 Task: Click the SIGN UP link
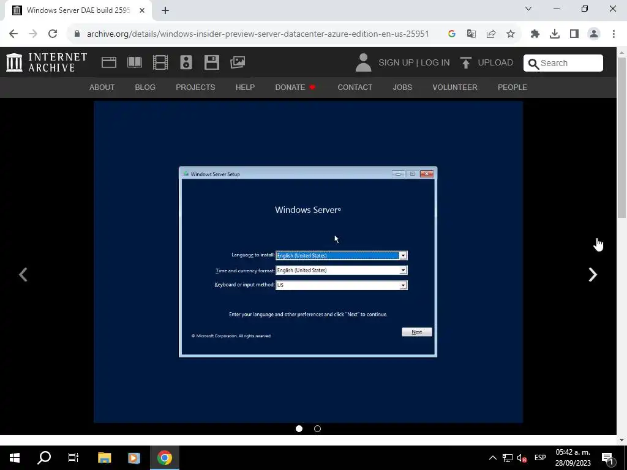pyautogui.click(x=396, y=63)
